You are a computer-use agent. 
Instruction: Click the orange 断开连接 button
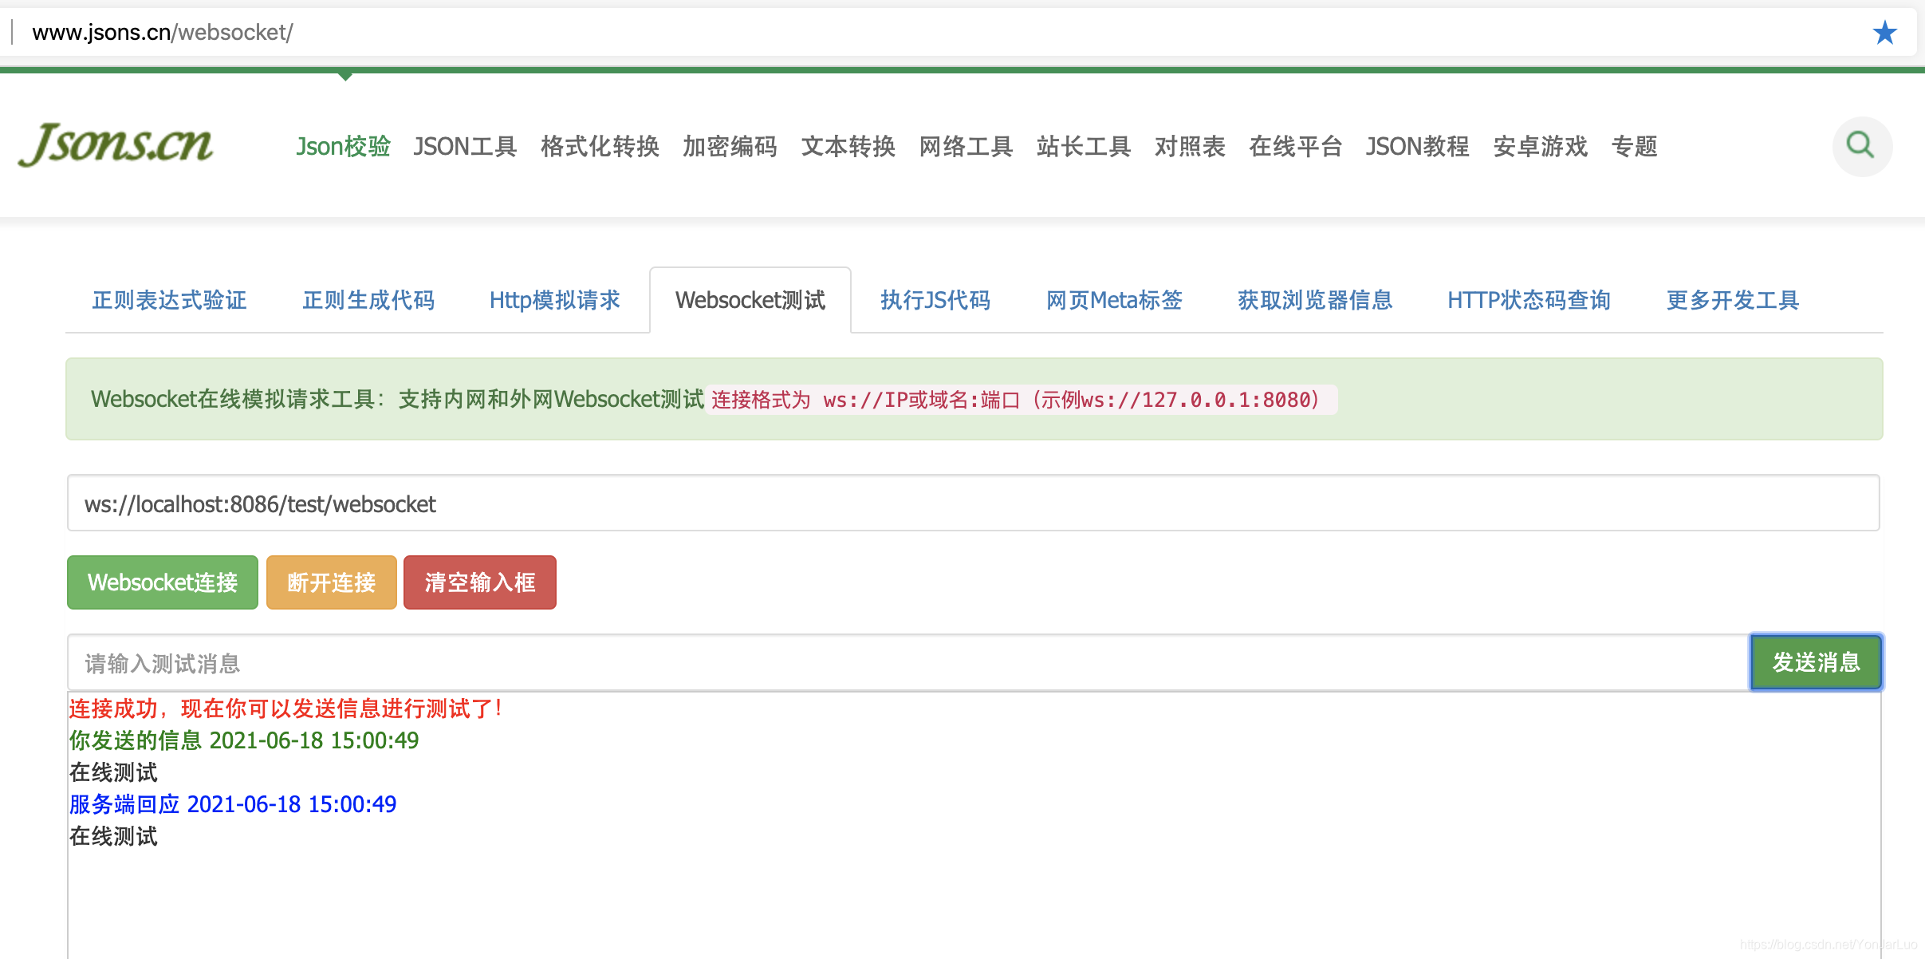[331, 582]
